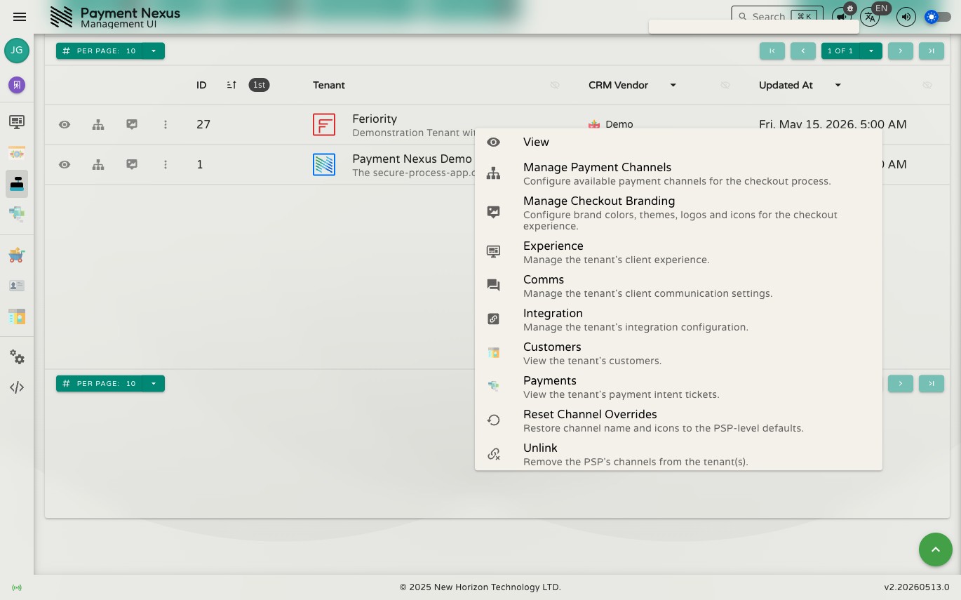Image resolution: width=961 pixels, height=600 pixels.
Task: Expand Updated At column dropdown
Action: [838, 85]
